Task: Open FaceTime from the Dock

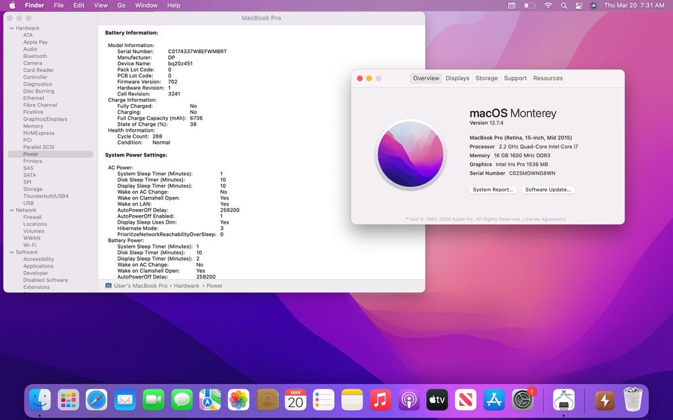Action: point(153,401)
